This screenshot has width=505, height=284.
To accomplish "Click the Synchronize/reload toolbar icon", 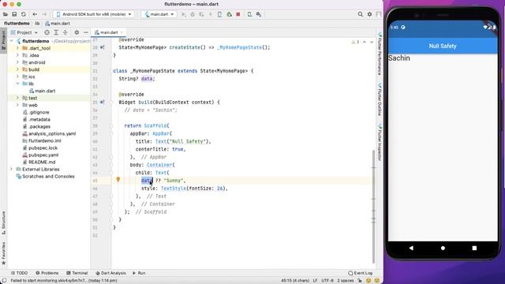I will click(x=23, y=14).
